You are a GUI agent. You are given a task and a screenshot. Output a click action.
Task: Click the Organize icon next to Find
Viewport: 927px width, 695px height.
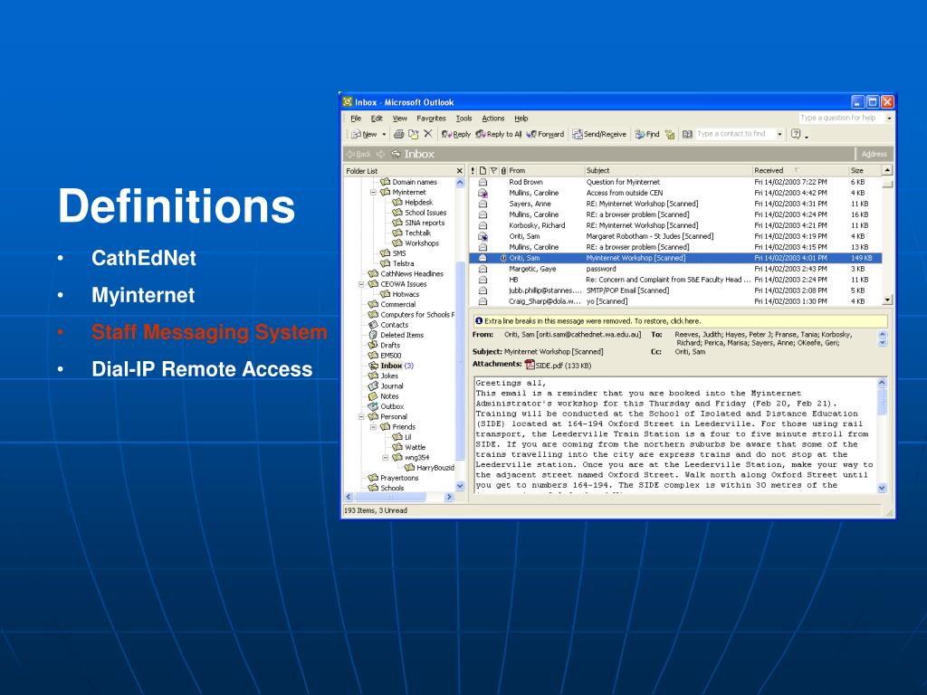pos(670,134)
